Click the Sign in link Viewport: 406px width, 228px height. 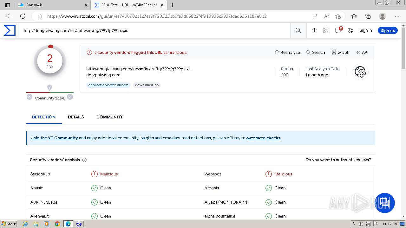(365, 30)
